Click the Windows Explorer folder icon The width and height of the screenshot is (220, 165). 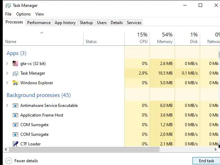15,83
